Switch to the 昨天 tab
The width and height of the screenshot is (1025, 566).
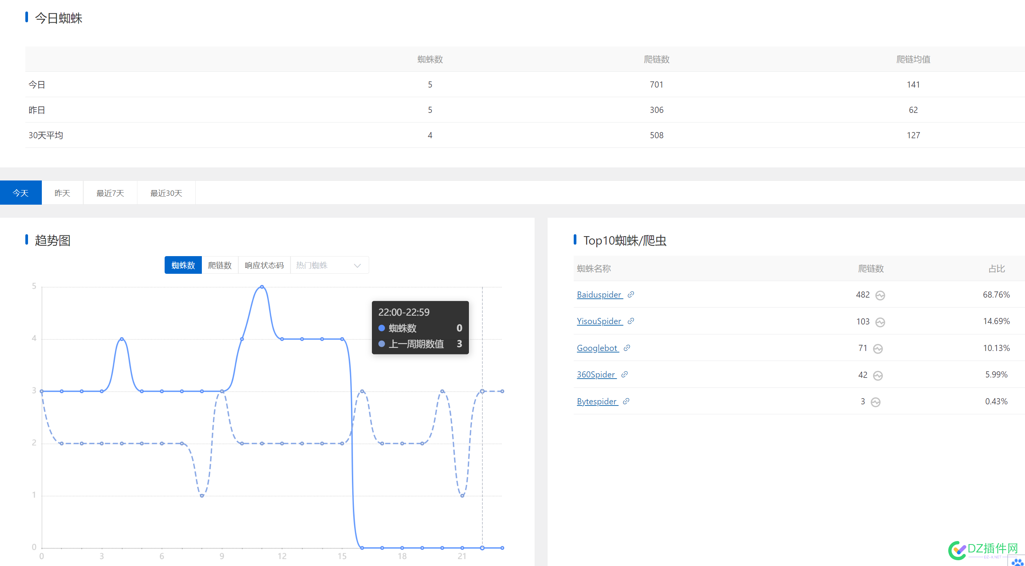click(63, 193)
